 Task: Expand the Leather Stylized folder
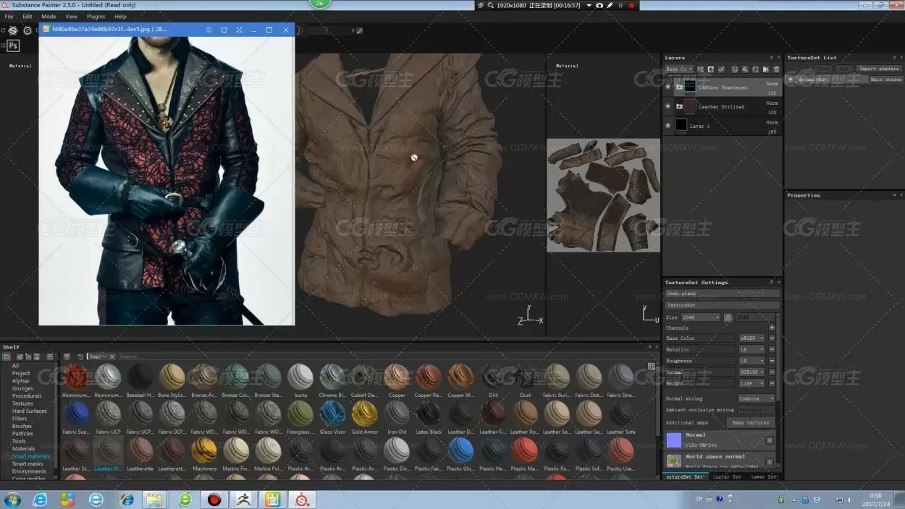pyautogui.click(x=679, y=106)
